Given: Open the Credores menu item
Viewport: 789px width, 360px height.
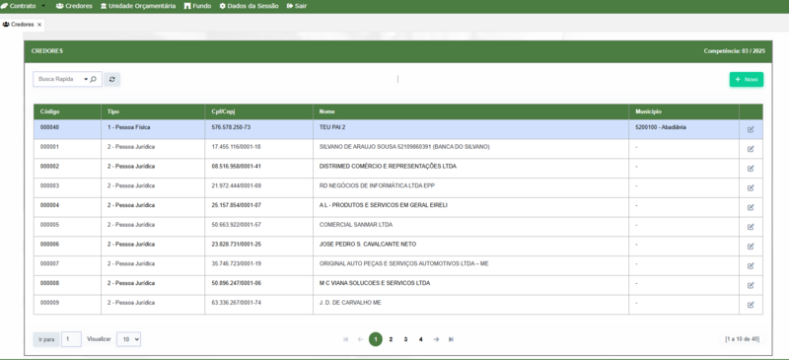Looking at the screenshot, I should (74, 6).
